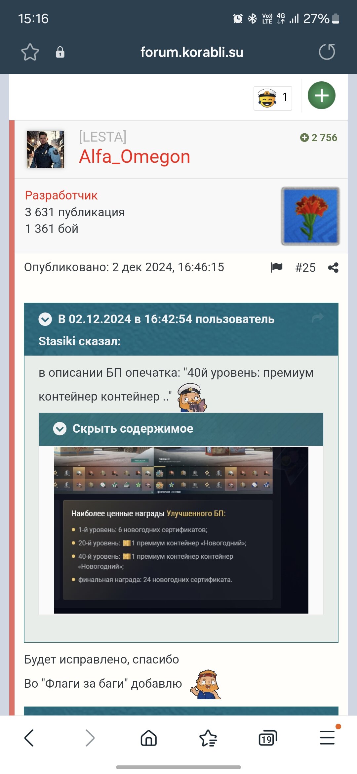
Task: Tap the padlock site security icon
Action: (x=60, y=52)
